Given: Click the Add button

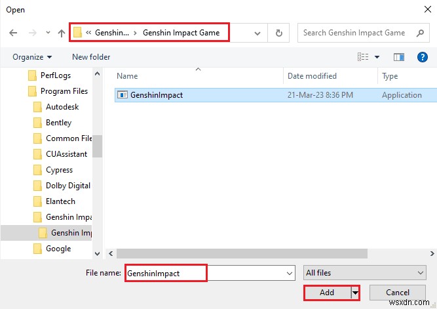Looking at the screenshot, I should coord(327,293).
